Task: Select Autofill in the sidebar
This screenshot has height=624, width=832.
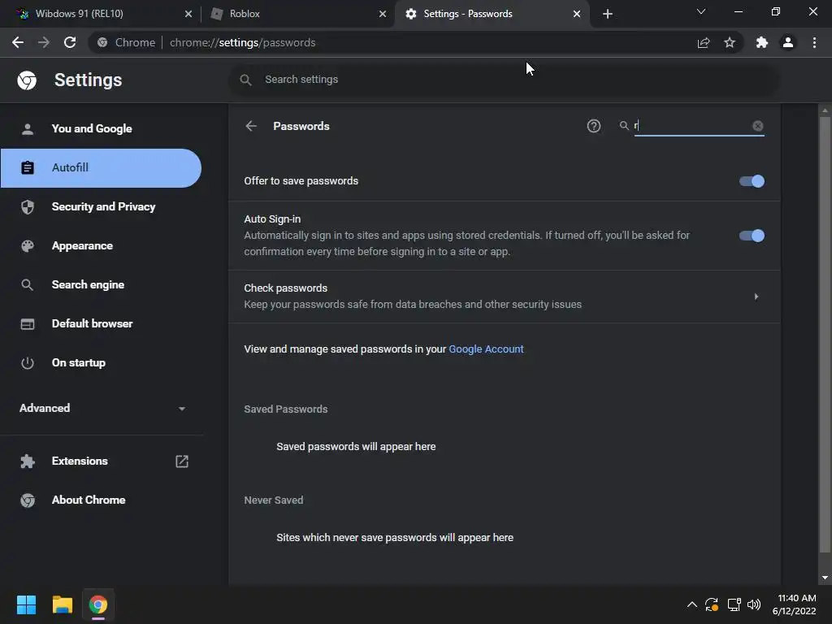Action: pyautogui.click(x=101, y=167)
